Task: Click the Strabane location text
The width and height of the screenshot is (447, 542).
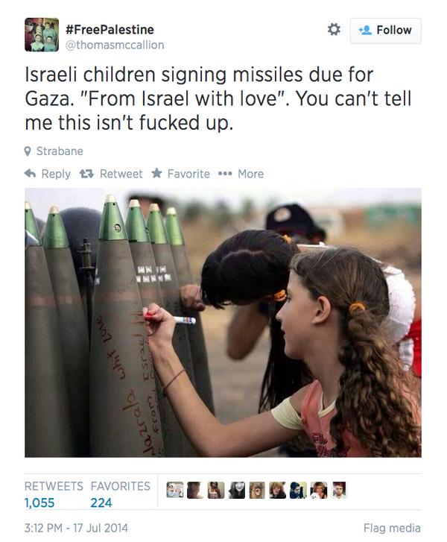Action: tap(60, 151)
